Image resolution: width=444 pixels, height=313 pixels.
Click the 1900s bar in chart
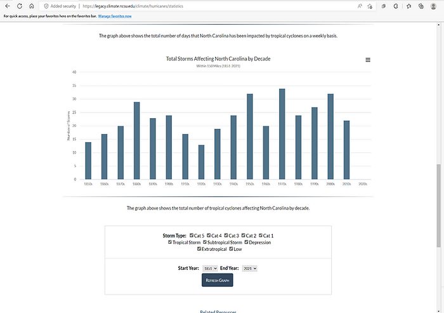169,147
